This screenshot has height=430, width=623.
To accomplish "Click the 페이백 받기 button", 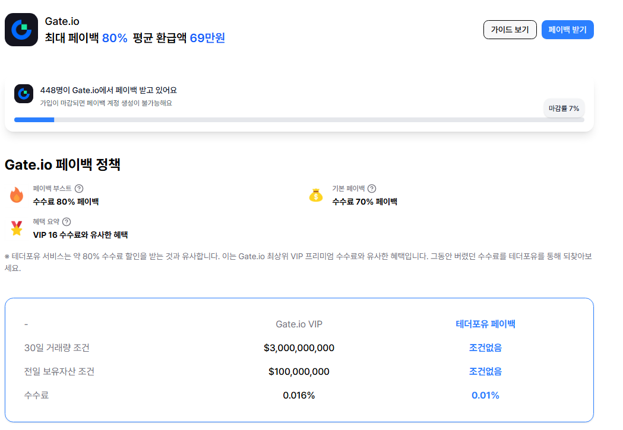I will (567, 30).
